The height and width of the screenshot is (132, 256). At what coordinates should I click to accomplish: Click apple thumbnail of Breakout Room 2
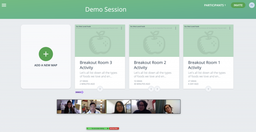(x=154, y=41)
